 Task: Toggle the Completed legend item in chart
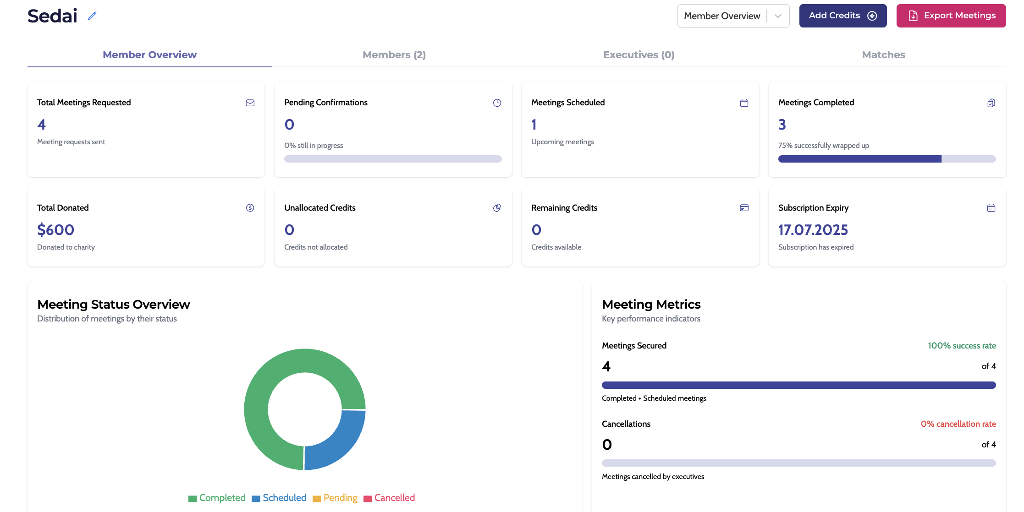[217, 498]
